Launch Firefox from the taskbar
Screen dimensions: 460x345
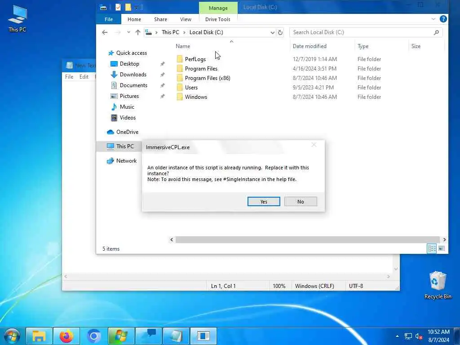click(66, 336)
